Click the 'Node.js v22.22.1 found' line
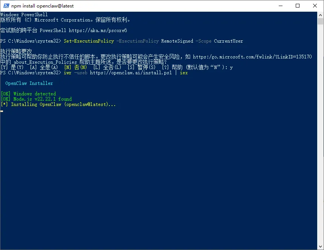Viewport: 324px width, 250px height. click(36, 99)
